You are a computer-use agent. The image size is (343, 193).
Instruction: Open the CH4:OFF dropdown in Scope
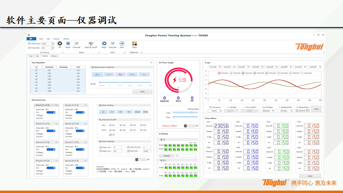coord(257,67)
